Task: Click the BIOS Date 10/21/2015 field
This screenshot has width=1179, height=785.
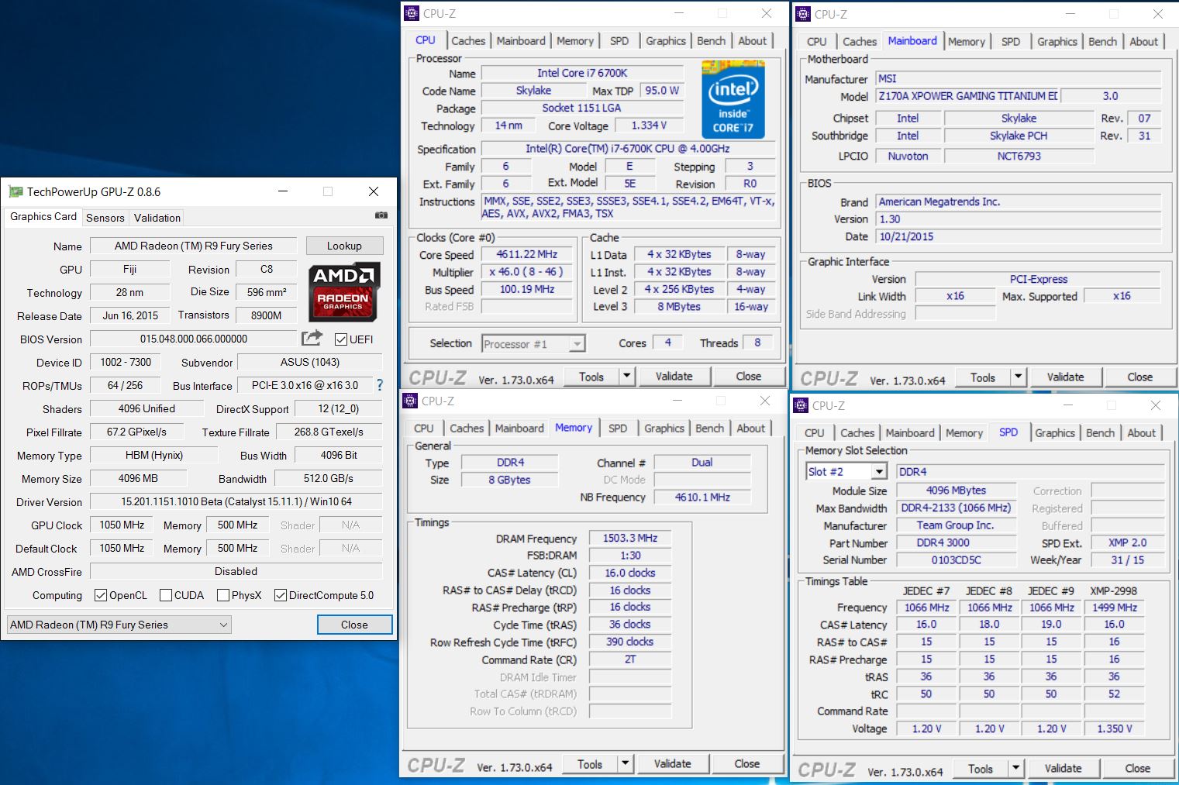Action: tap(1019, 236)
